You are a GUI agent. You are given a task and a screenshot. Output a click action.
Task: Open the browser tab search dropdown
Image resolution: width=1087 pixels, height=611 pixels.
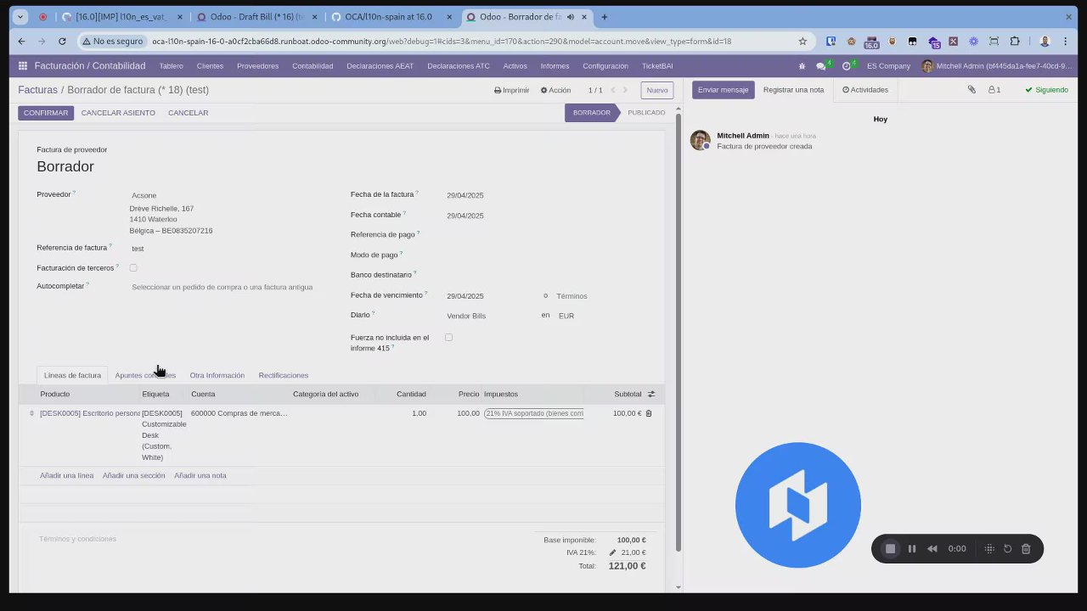point(20,17)
